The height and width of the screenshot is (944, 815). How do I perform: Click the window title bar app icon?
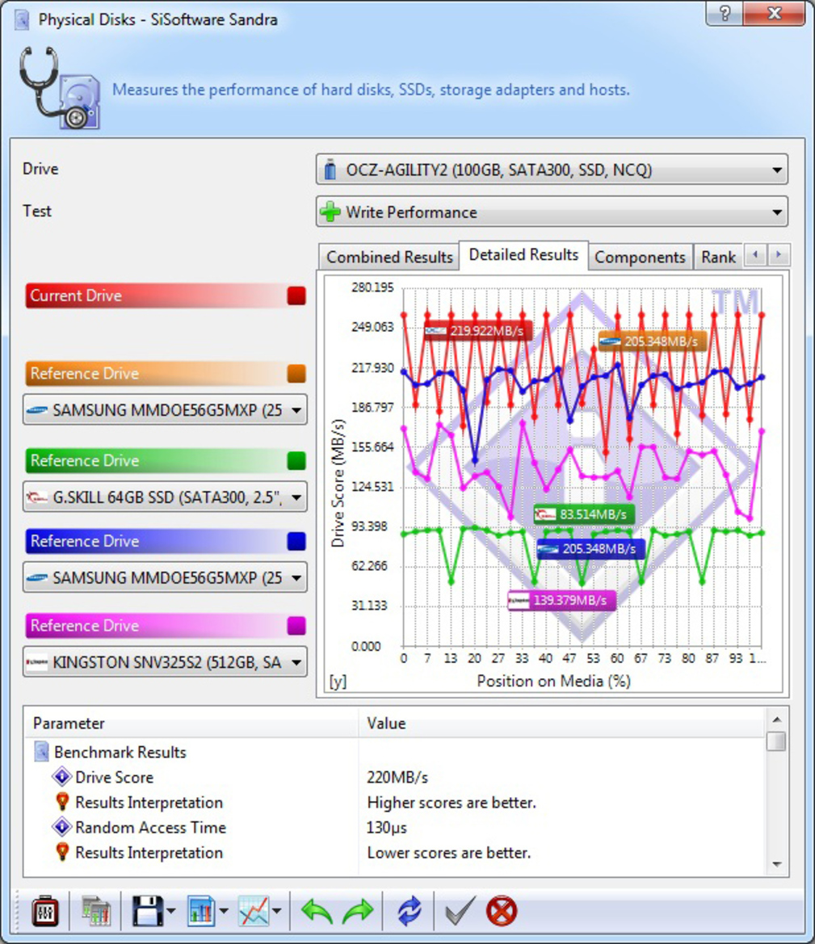click(x=22, y=19)
